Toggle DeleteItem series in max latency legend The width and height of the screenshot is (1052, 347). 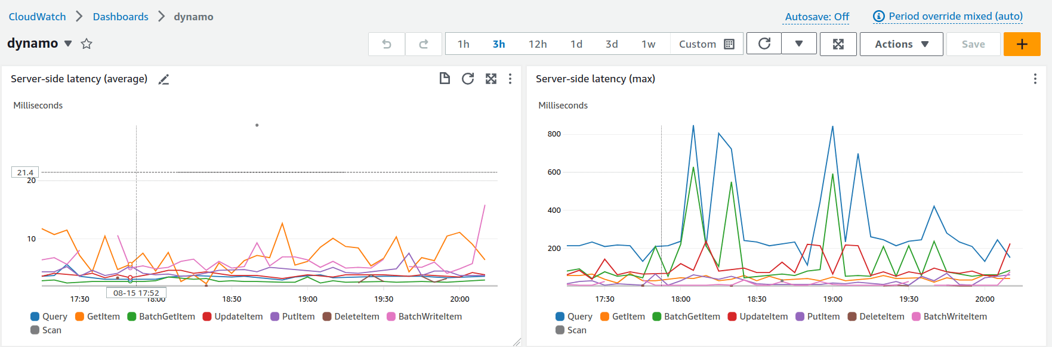tap(876, 317)
